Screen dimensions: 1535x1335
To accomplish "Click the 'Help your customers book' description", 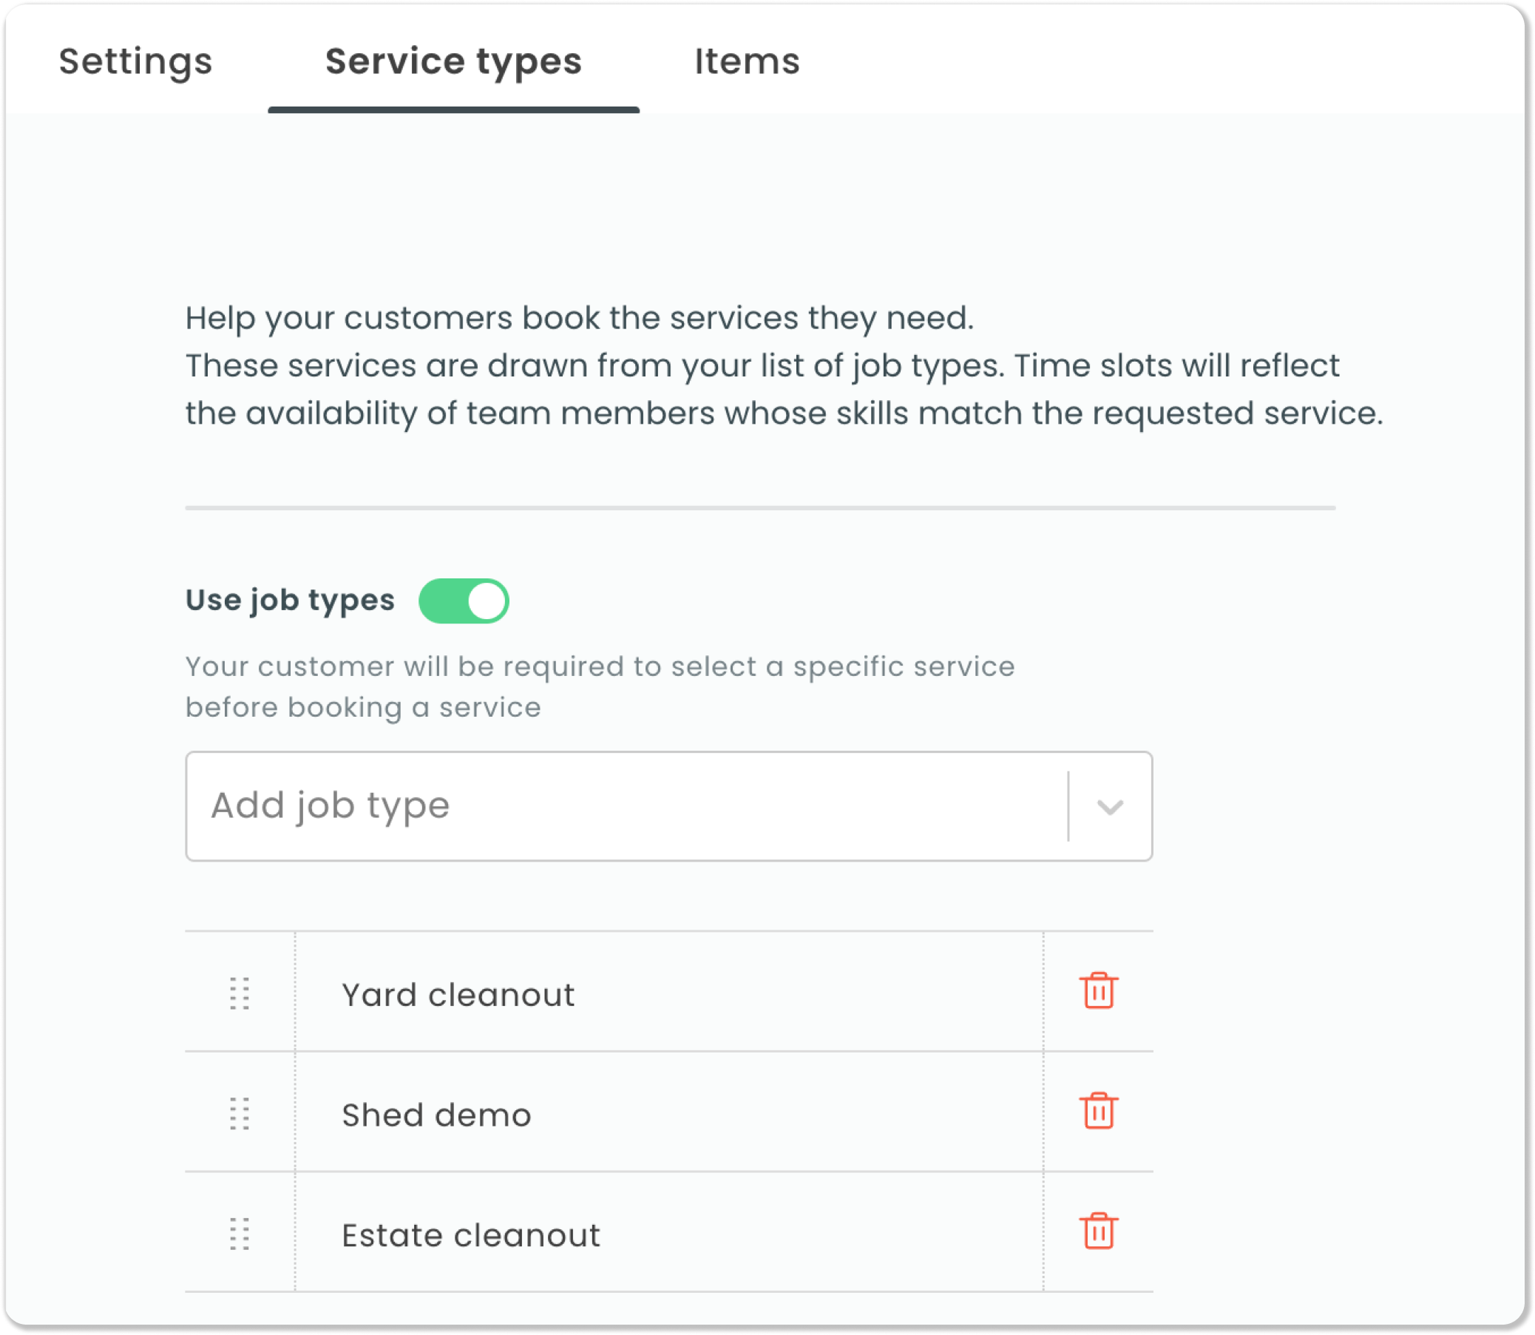I will 784,366.
